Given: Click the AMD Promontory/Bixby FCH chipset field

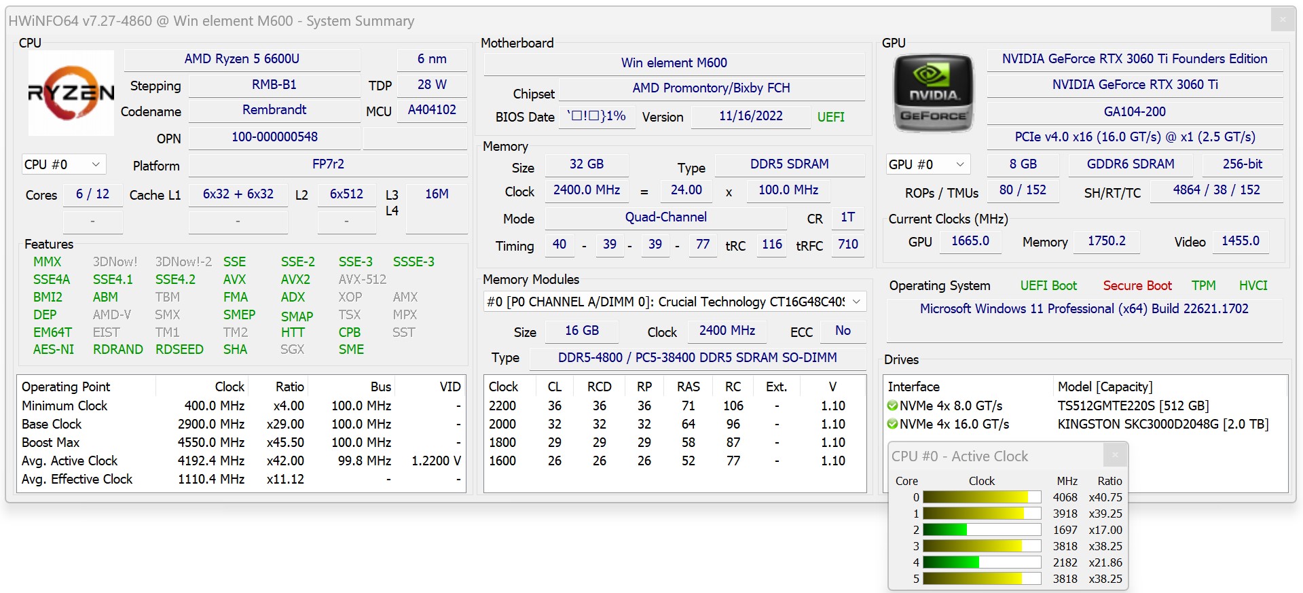Looking at the screenshot, I should tap(711, 88).
